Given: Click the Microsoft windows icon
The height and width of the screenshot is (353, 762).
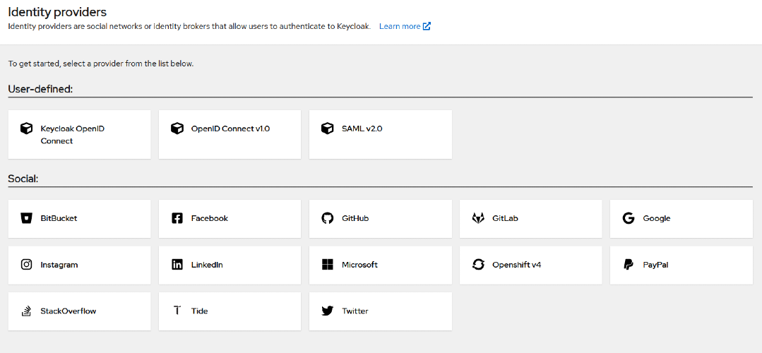Looking at the screenshot, I should pyautogui.click(x=328, y=265).
